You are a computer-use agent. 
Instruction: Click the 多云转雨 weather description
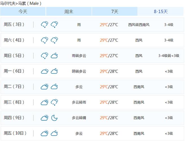[x=79, y=102]
